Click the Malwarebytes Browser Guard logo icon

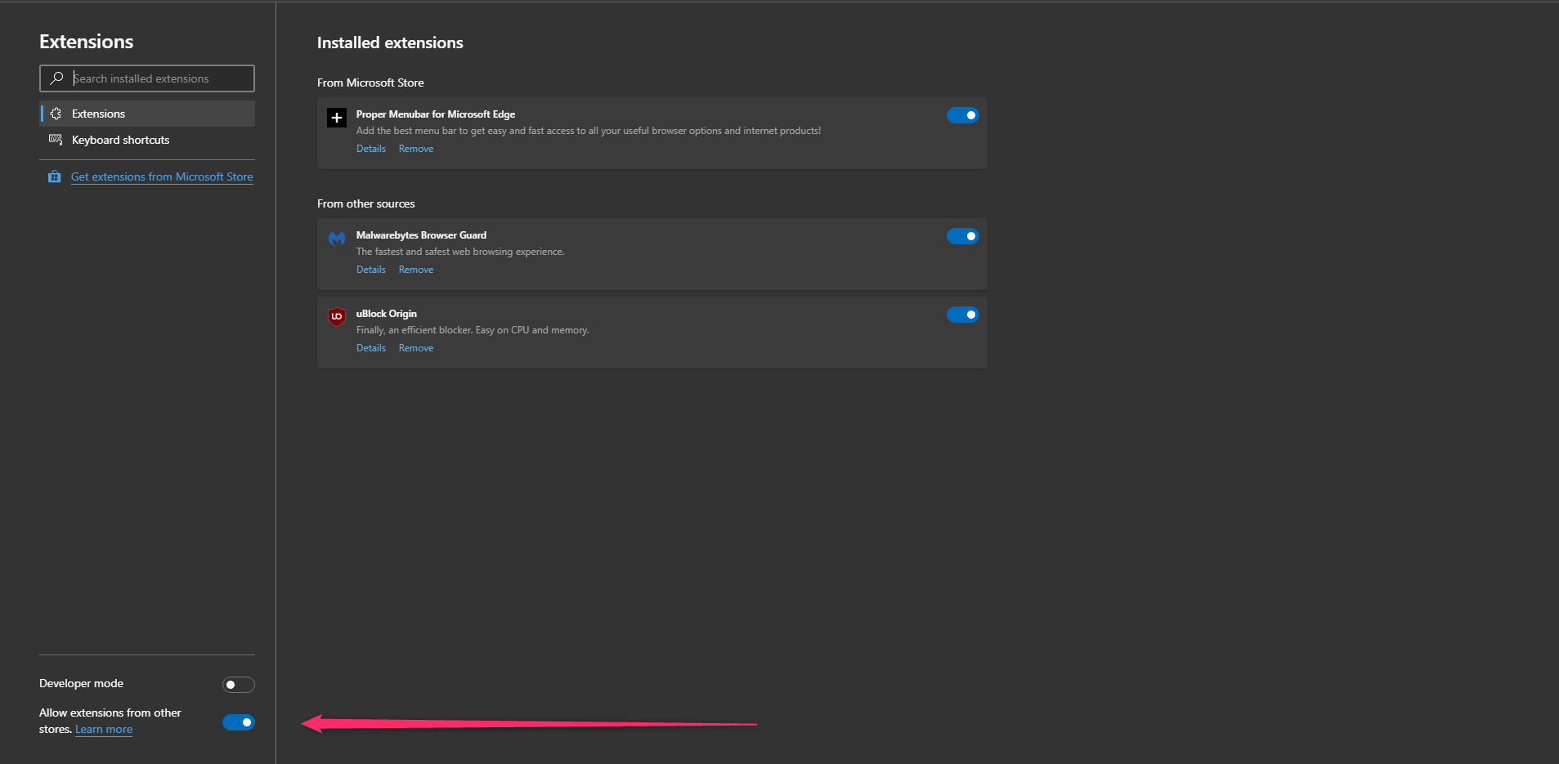click(337, 239)
